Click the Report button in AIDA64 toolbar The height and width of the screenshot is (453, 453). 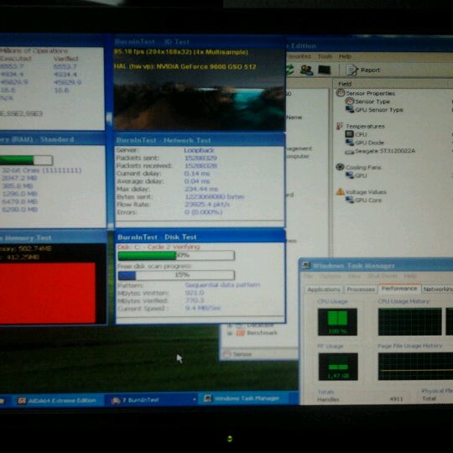click(363, 70)
